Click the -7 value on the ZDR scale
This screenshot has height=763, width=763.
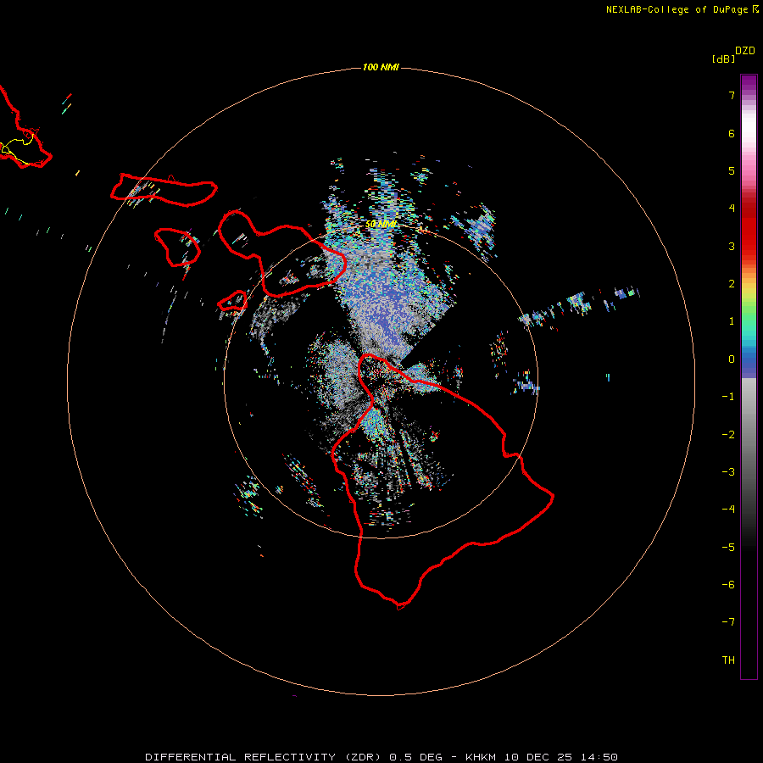[x=728, y=622]
